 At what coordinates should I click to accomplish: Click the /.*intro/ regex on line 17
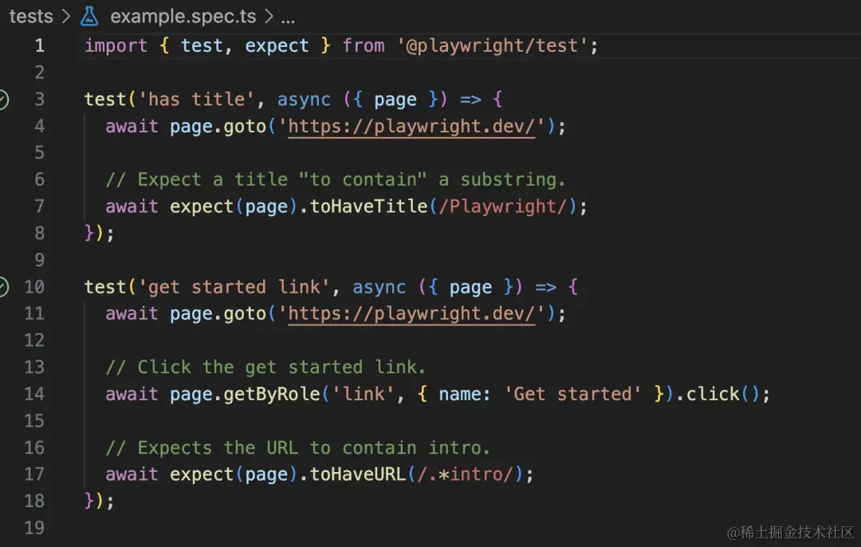pos(465,474)
